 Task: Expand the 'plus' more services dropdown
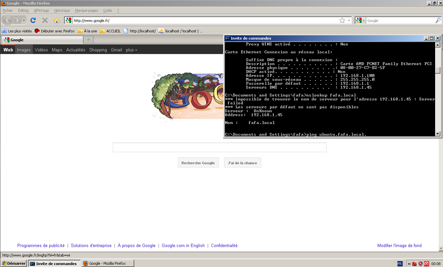click(x=132, y=50)
